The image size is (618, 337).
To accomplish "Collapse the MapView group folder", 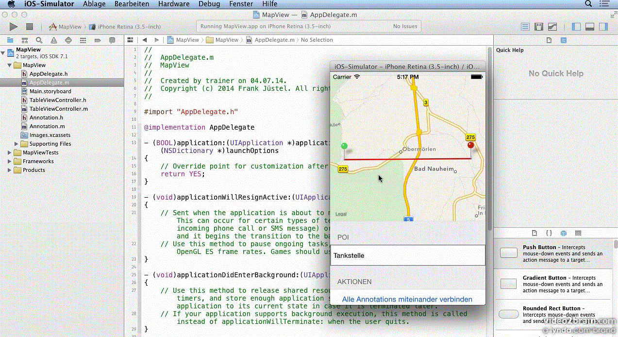I will tap(10, 65).
